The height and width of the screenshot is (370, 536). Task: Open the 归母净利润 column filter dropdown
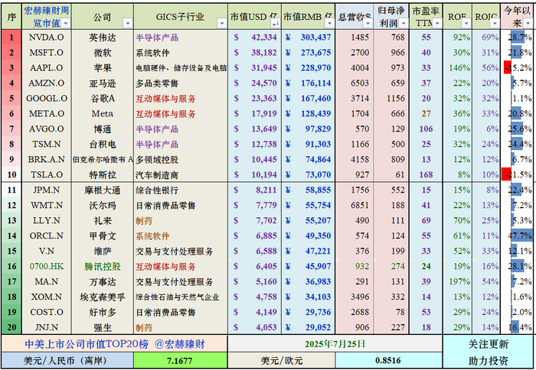point(404,23)
